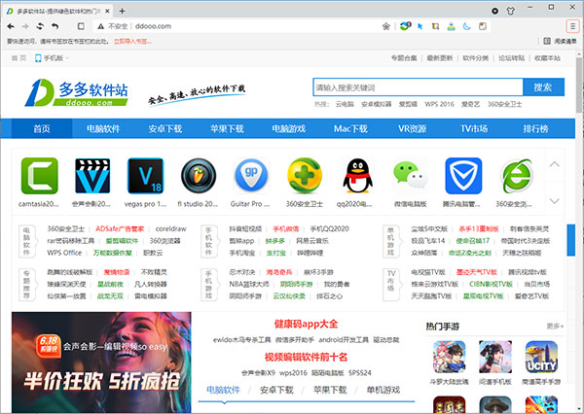This screenshot has width=584, height=414.
Task: Open a new tab with plus icon
Action: [x=122, y=11]
